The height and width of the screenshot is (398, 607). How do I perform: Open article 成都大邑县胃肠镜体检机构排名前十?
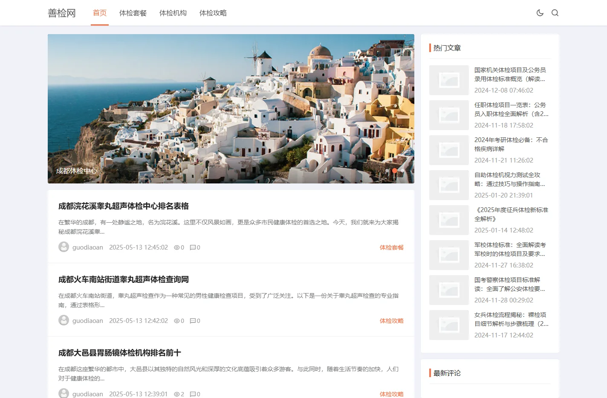click(x=120, y=353)
